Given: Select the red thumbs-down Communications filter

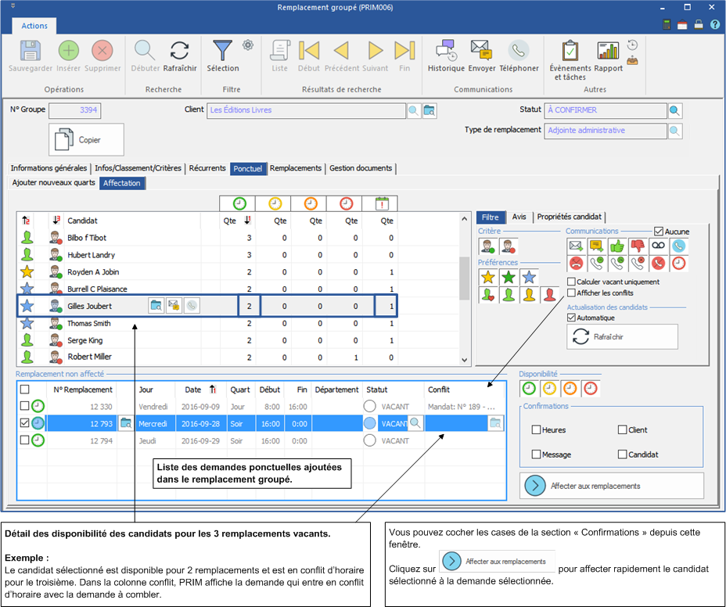Looking at the screenshot, I should pos(638,246).
